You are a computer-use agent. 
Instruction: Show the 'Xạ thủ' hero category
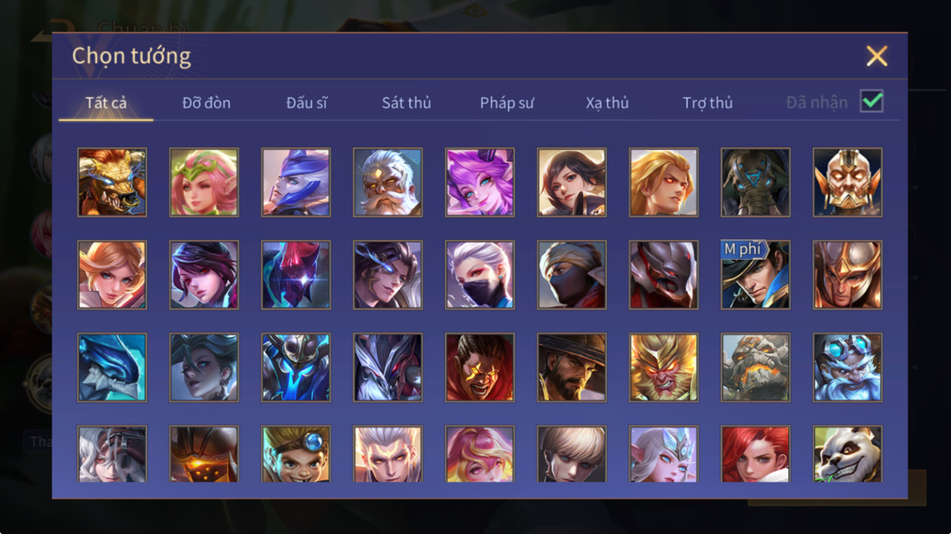coord(607,103)
